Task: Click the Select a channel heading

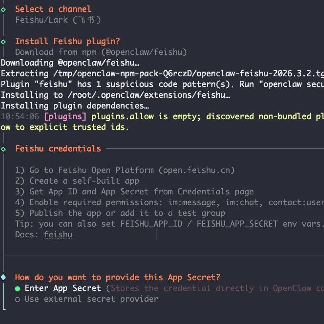Action: click(x=53, y=9)
